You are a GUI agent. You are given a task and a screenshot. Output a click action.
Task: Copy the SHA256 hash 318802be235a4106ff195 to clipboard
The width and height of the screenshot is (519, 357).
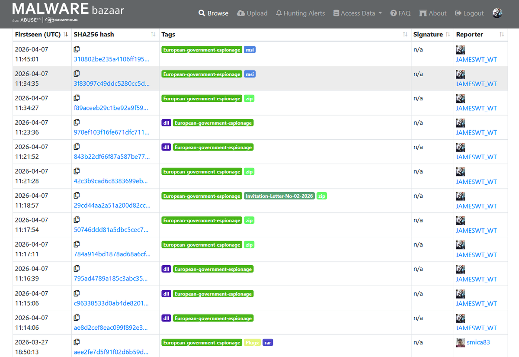tap(77, 49)
